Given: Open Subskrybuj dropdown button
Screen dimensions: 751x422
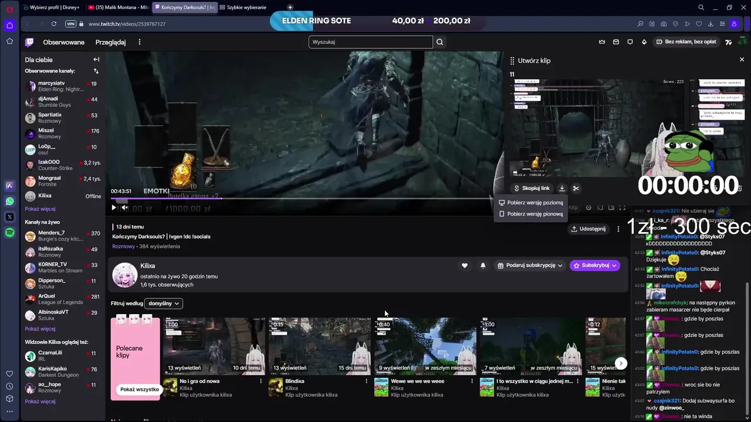Looking at the screenshot, I should tap(595, 266).
